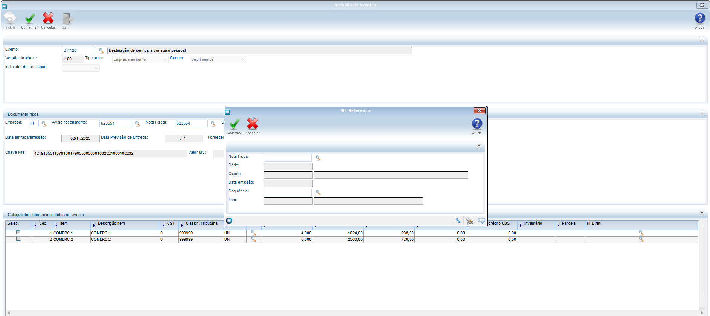Open Ajuda in the NFE Referência dialog
This screenshot has width=710, height=316.
[x=477, y=126]
